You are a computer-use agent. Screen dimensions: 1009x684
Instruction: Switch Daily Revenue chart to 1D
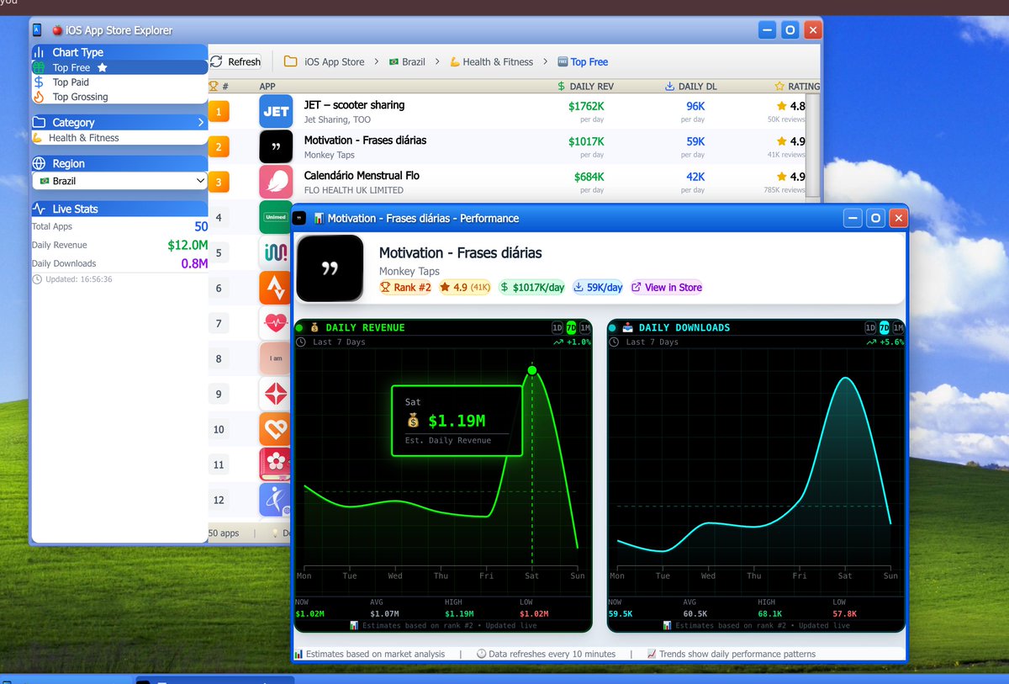[557, 328]
